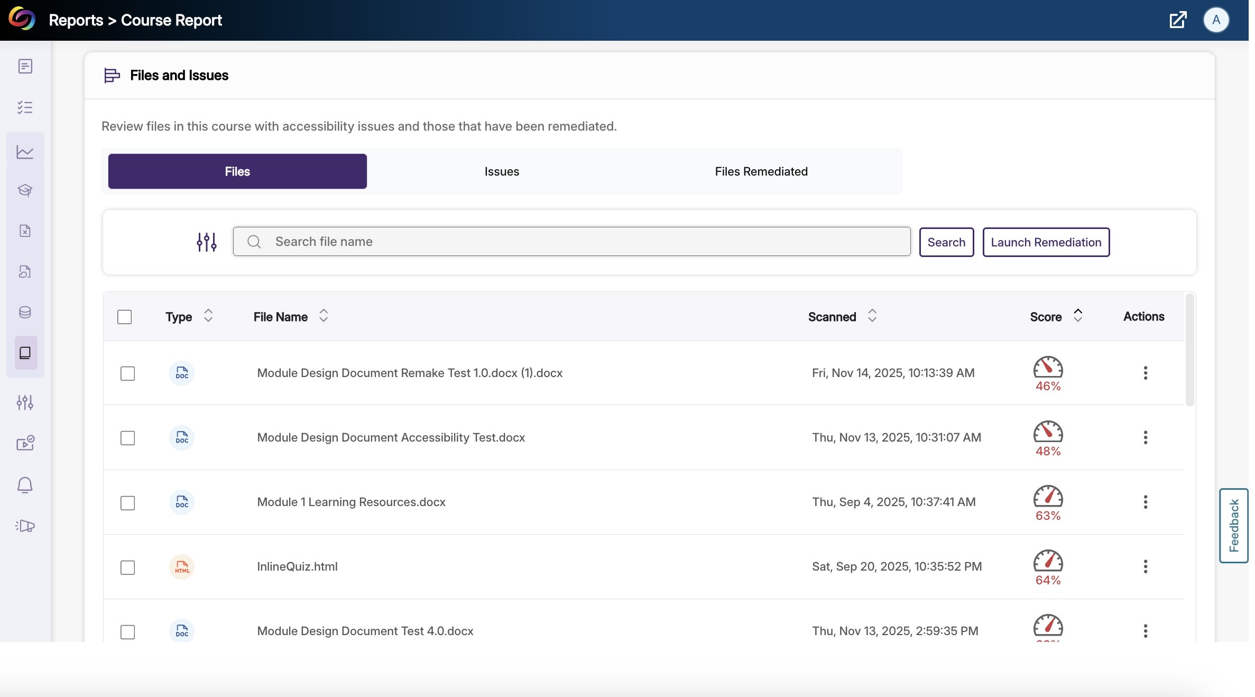The height and width of the screenshot is (697, 1255).
Task: Open the Files Remediated tab
Action: pyautogui.click(x=760, y=171)
